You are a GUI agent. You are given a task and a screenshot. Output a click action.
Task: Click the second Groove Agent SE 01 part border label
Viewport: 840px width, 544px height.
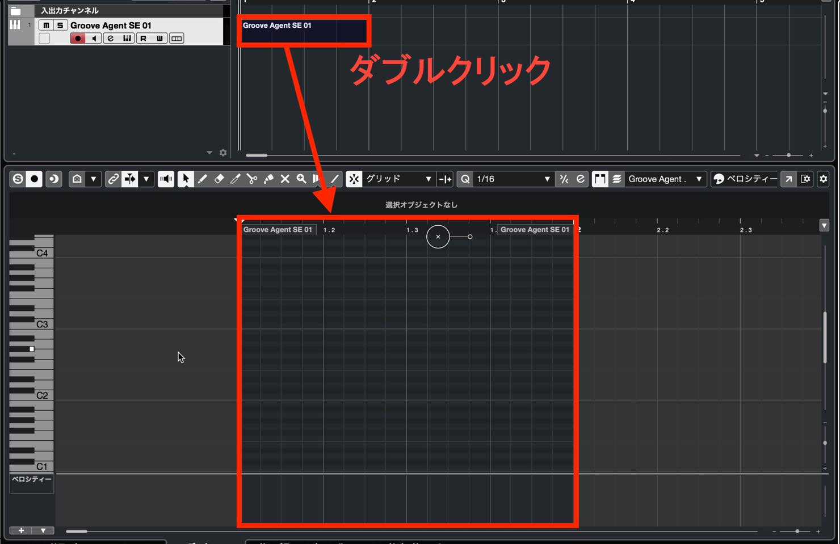pyautogui.click(x=535, y=229)
